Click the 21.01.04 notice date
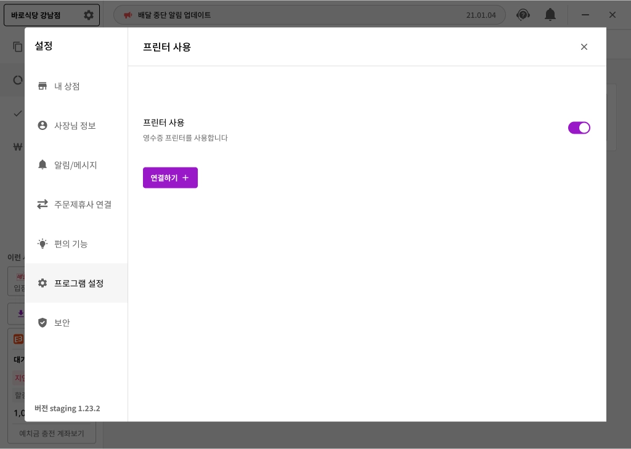 tap(481, 15)
